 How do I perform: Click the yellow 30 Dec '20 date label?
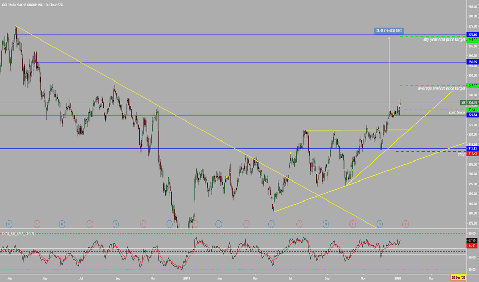click(x=458, y=278)
